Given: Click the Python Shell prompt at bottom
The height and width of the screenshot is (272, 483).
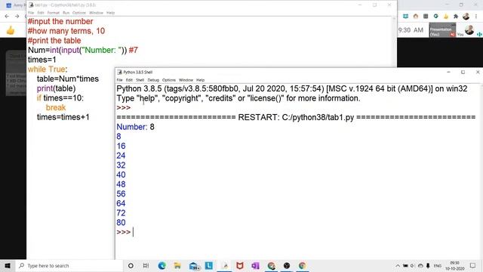Looking at the screenshot, I should point(125,232).
